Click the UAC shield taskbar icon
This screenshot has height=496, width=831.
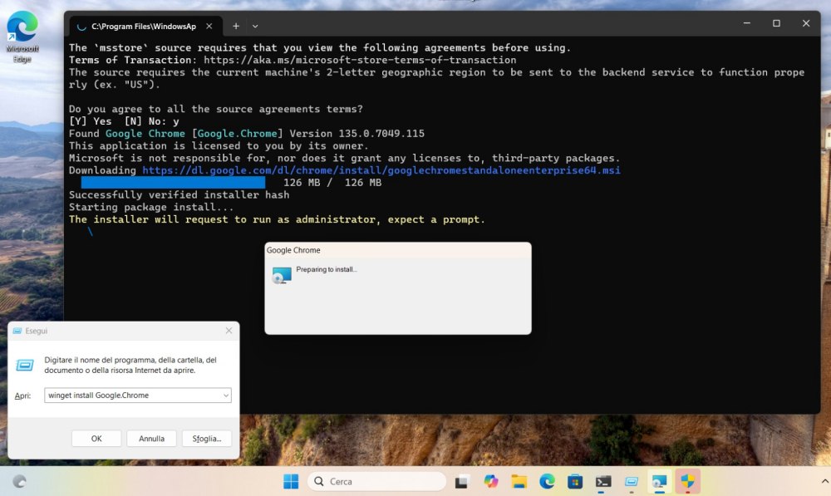tap(687, 481)
